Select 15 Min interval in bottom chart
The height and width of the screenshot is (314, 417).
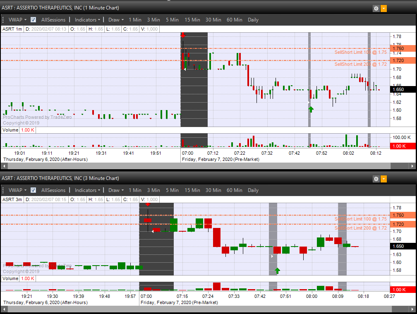(192, 190)
